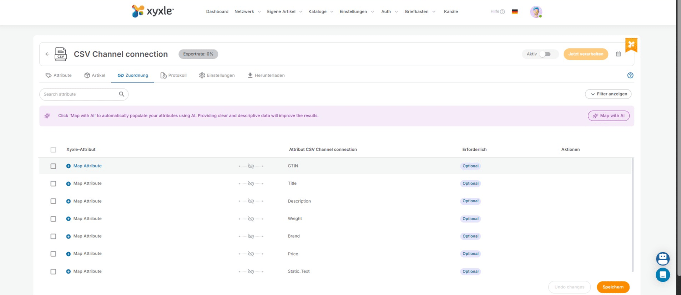Go back with the arrow icon

47,54
